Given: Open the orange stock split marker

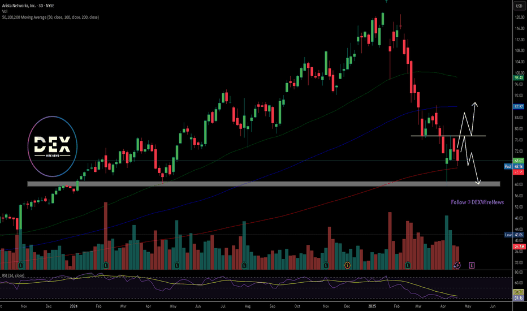Looking at the screenshot, I should coord(348,265).
